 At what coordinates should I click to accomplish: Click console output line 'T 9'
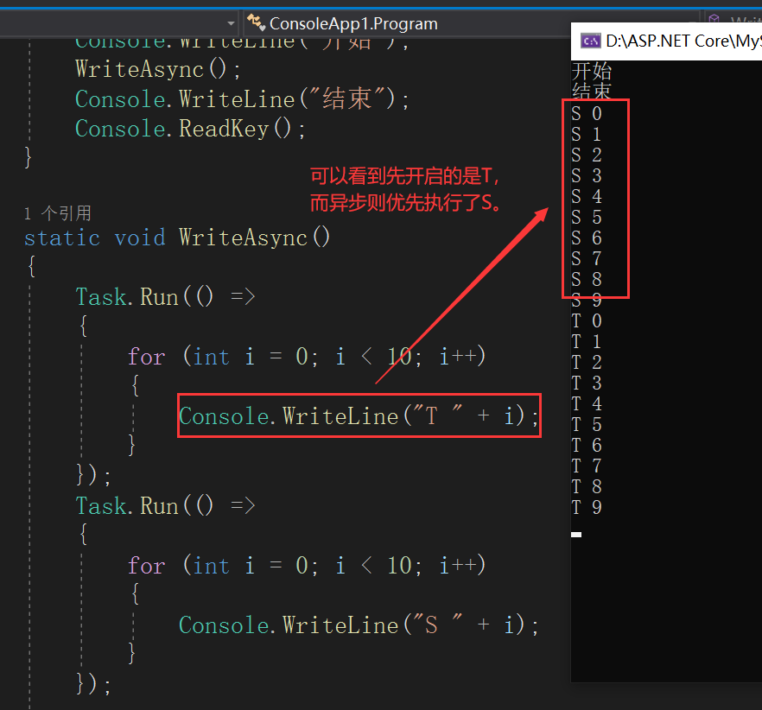(x=587, y=507)
